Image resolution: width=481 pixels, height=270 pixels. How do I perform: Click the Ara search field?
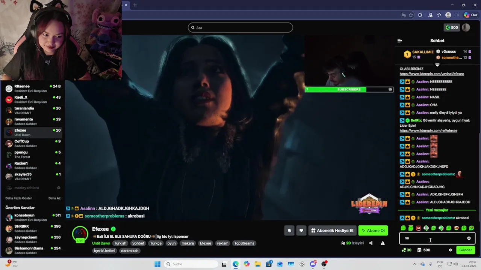(x=240, y=27)
